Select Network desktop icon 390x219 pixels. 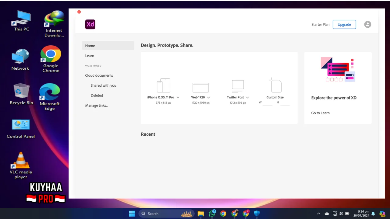(20, 60)
